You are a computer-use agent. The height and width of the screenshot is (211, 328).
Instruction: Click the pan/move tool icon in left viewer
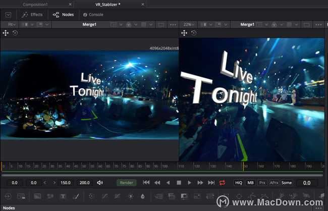click(6, 33)
